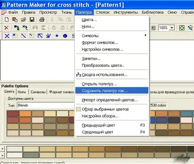The height and width of the screenshot is (164, 194).
Task: Click the palette scroll up arrow
Action: (2, 149)
